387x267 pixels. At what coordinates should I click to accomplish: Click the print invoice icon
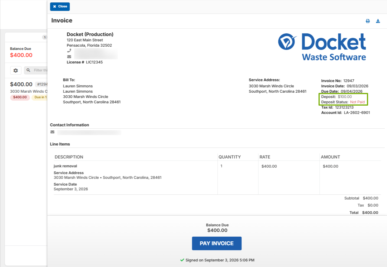click(x=368, y=21)
